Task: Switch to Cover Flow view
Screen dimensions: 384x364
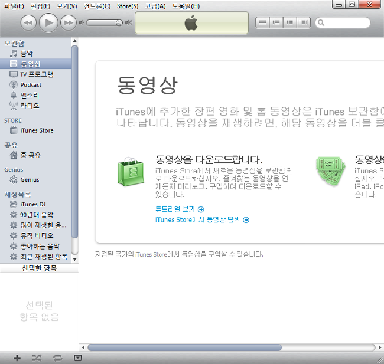Action: tap(304, 23)
